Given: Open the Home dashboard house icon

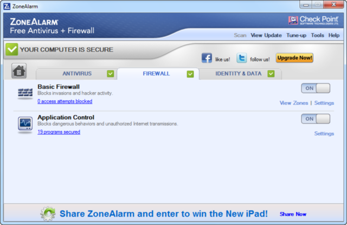Looking at the screenshot, I should coord(19,71).
